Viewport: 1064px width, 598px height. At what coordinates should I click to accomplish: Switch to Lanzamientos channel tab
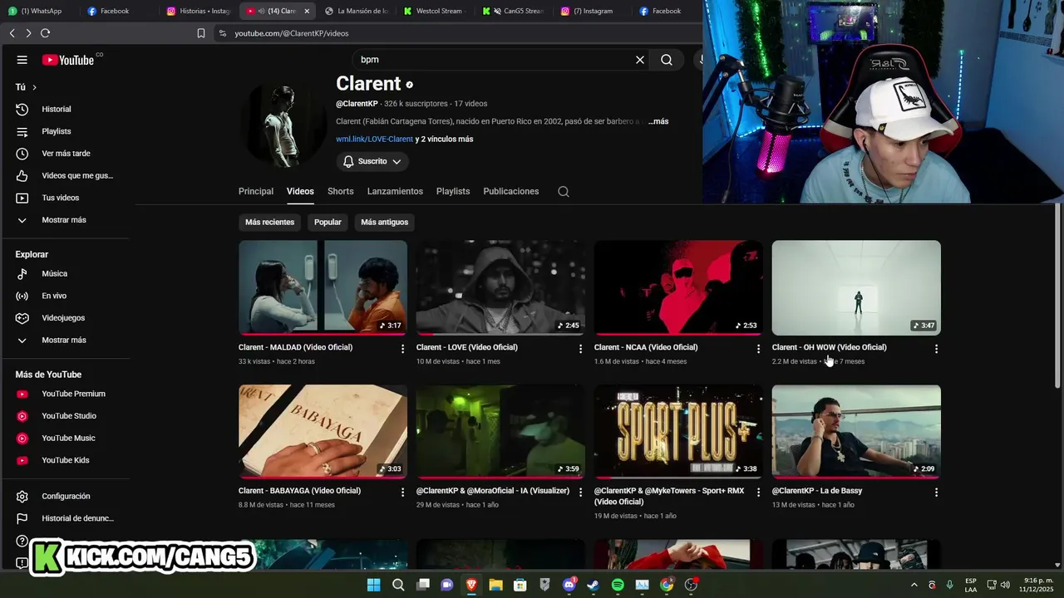(395, 192)
